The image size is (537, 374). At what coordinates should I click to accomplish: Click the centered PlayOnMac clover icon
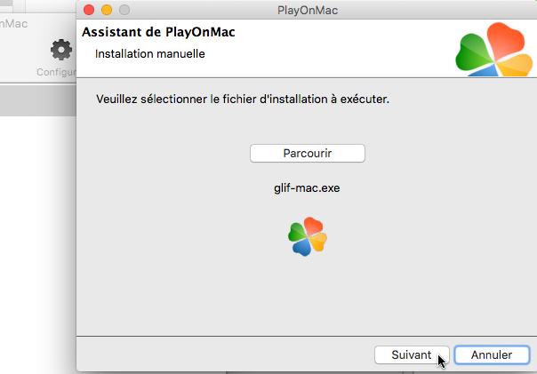coord(308,236)
